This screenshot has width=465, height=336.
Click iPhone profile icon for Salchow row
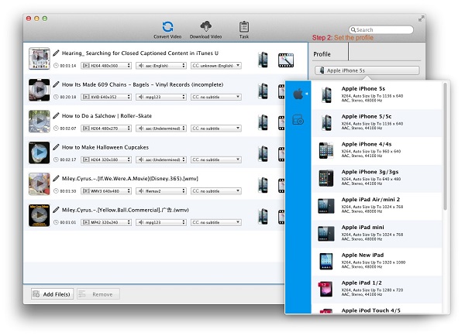(263, 122)
